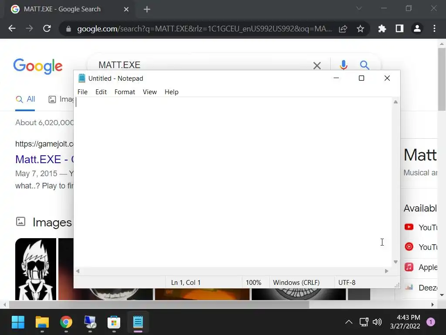Click the Chrome address bar URL
The height and width of the screenshot is (335, 446).
(x=204, y=29)
